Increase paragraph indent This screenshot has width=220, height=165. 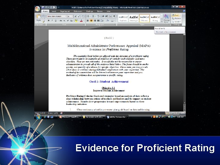tap(107, 16)
